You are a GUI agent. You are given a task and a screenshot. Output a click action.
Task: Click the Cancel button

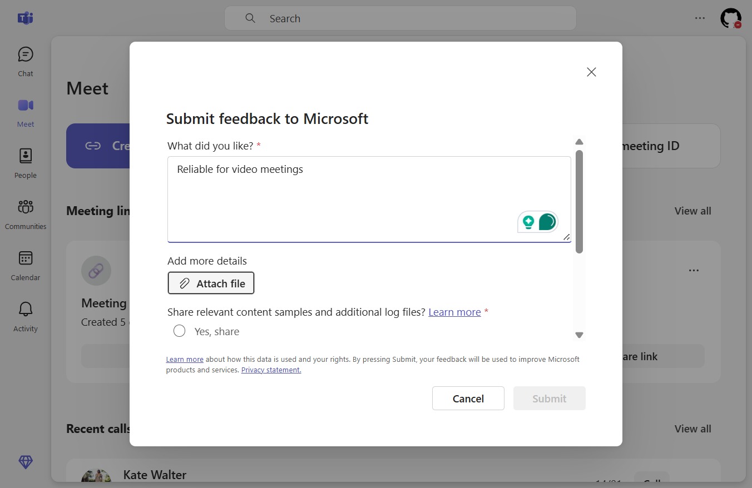click(x=468, y=399)
